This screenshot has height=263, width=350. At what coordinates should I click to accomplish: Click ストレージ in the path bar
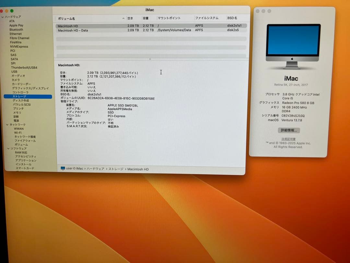(x=116, y=169)
